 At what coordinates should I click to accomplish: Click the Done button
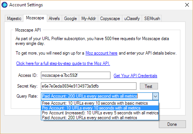(x=172, y=124)
